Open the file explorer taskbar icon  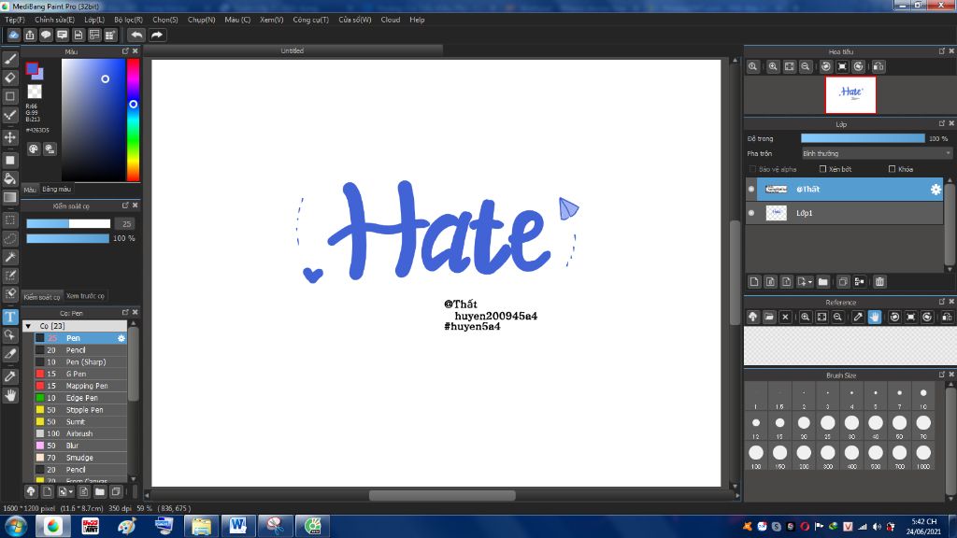coord(201,526)
